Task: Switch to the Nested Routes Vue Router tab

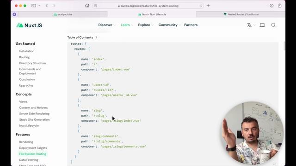Action: coord(240,14)
